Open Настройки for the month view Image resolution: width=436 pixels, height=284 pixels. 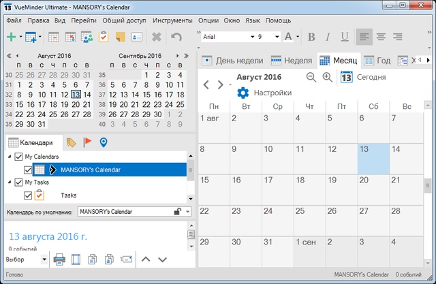[x=264, y=93]
